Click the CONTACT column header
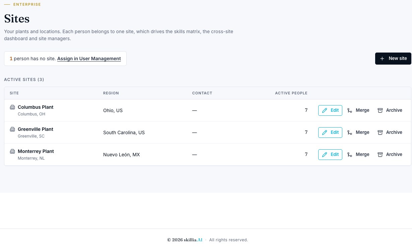Image resolution: width=412 pixels, height=251 pixels. coord(202,93)
